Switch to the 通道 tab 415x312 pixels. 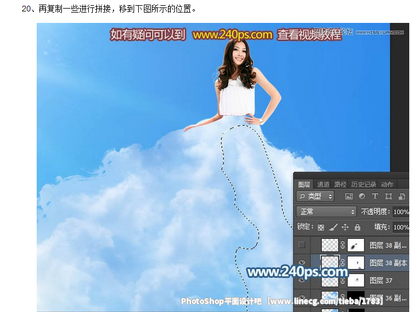coord(323,184)
